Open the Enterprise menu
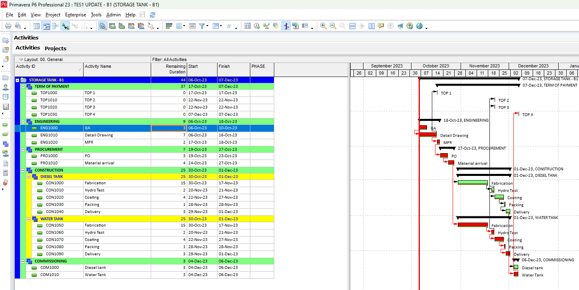Image resolution: width=579 pixels, height=290 pixels. pyautogui.click(x=76, y=15)
